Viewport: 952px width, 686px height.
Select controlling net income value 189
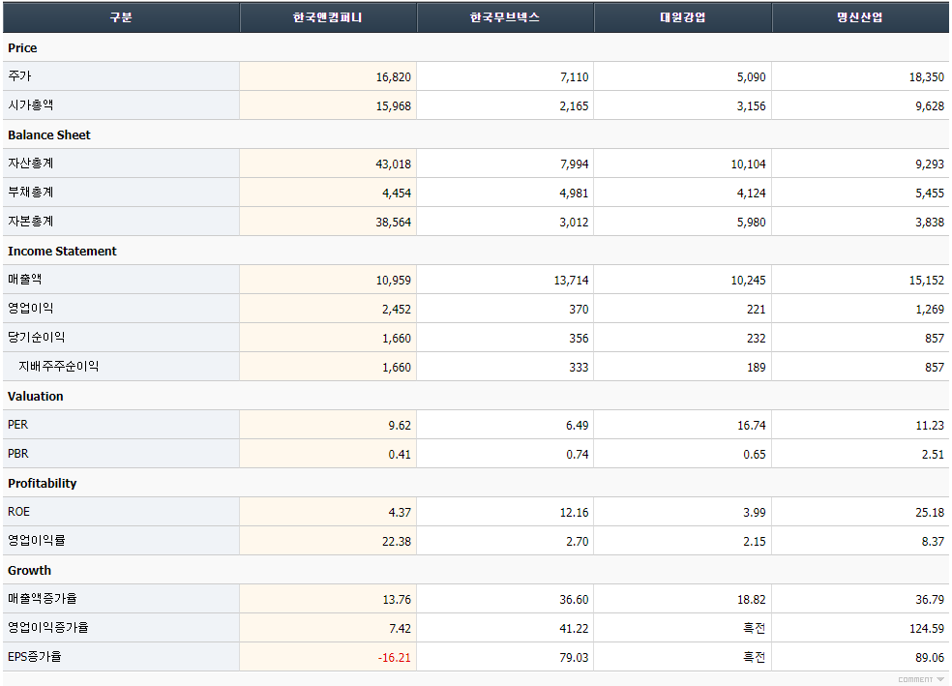757,368
